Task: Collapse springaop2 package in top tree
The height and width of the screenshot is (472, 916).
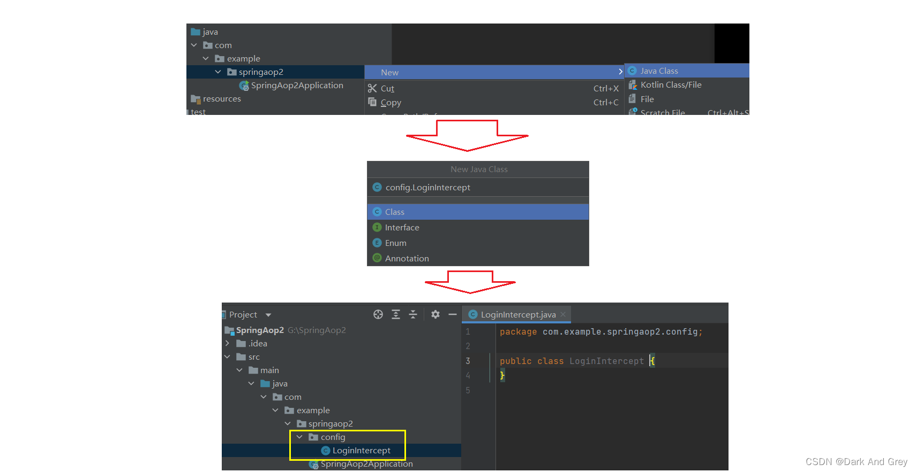Action: (x=218, y=72)
